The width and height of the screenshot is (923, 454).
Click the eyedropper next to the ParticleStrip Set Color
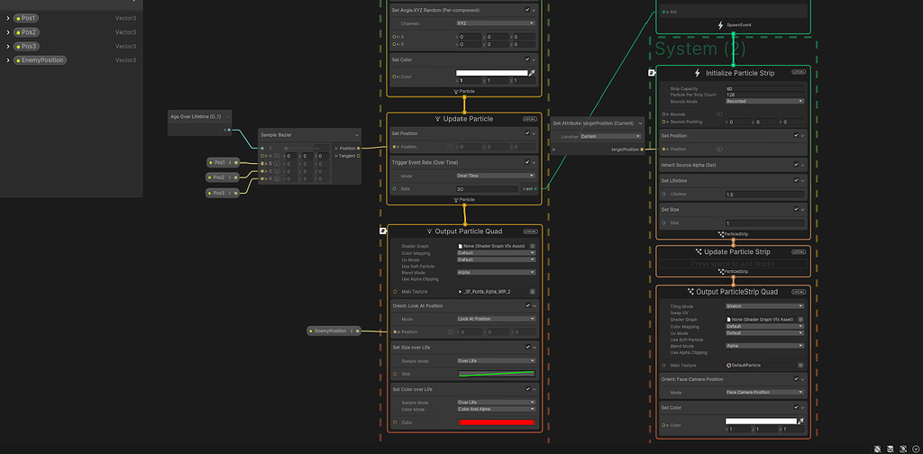pos(800,421)
